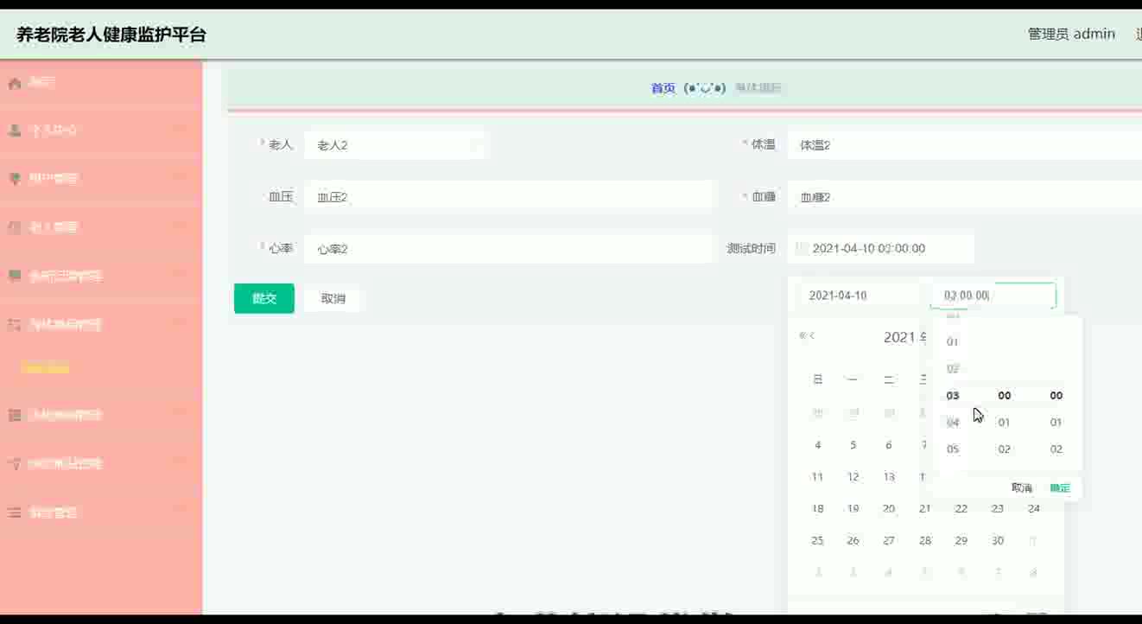Pick calendar day 24
The image size is (1142, 624).
[x=1033, y=509]
